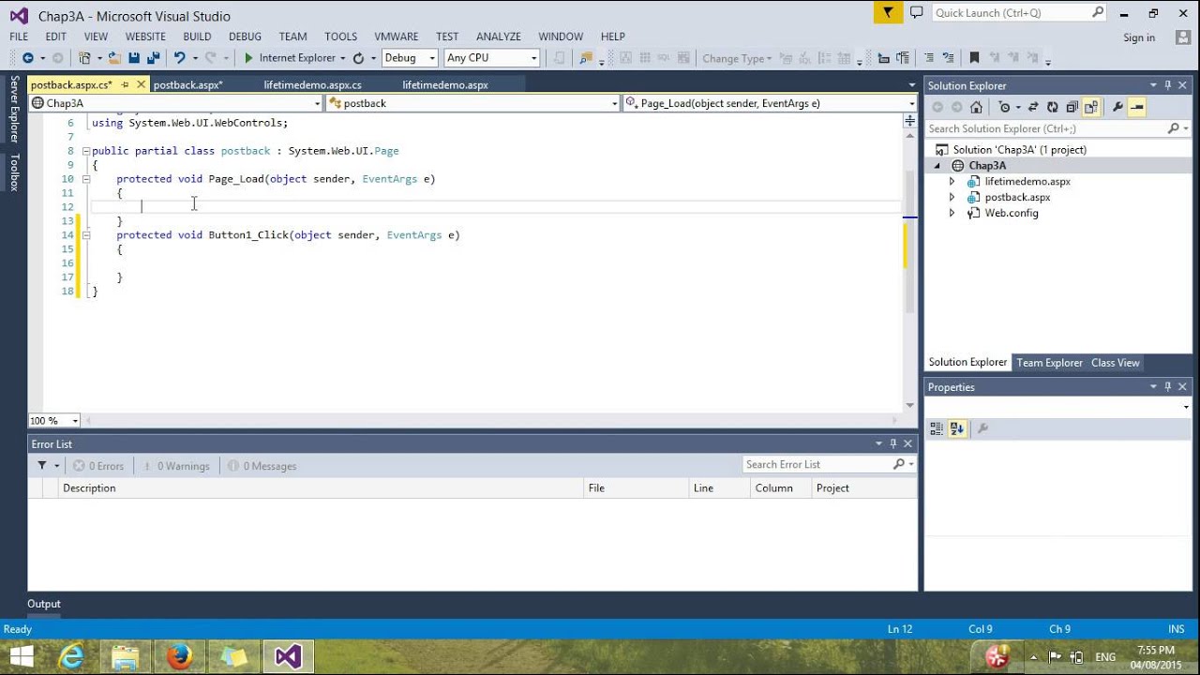
Task: Click the Open File folder icon
Action: tap(114, 58)
